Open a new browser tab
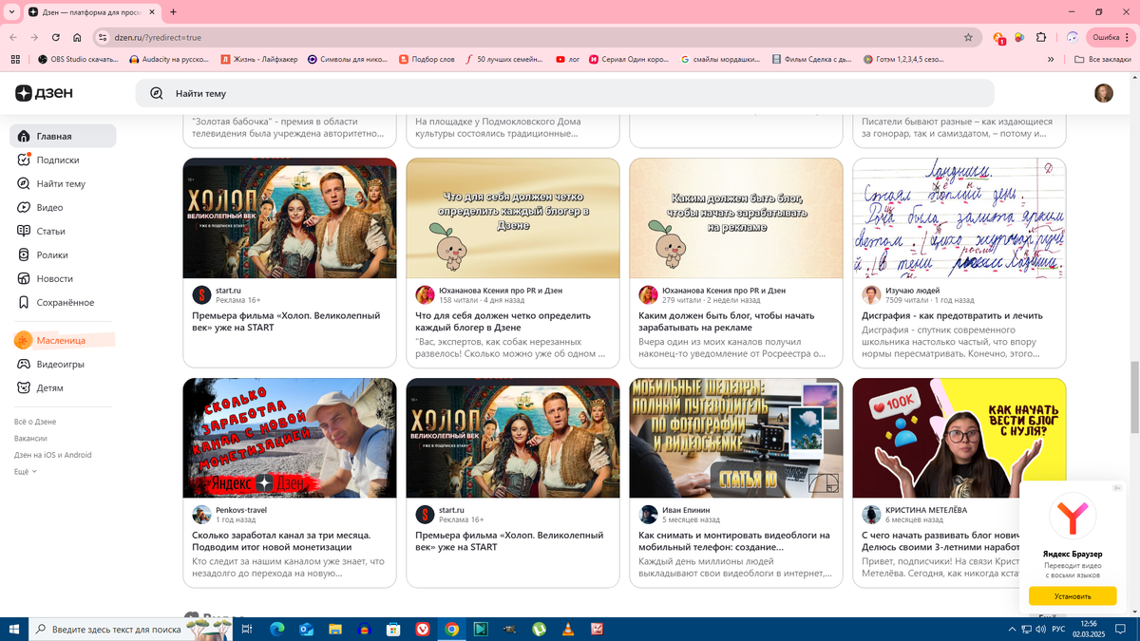Viewport: 1140px width, 641px height. [173, 12]
